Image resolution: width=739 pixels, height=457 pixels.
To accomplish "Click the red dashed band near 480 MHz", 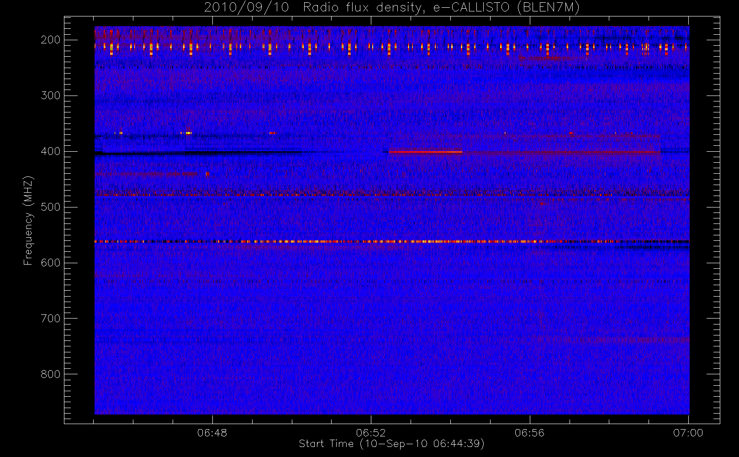I will [392, 195].
